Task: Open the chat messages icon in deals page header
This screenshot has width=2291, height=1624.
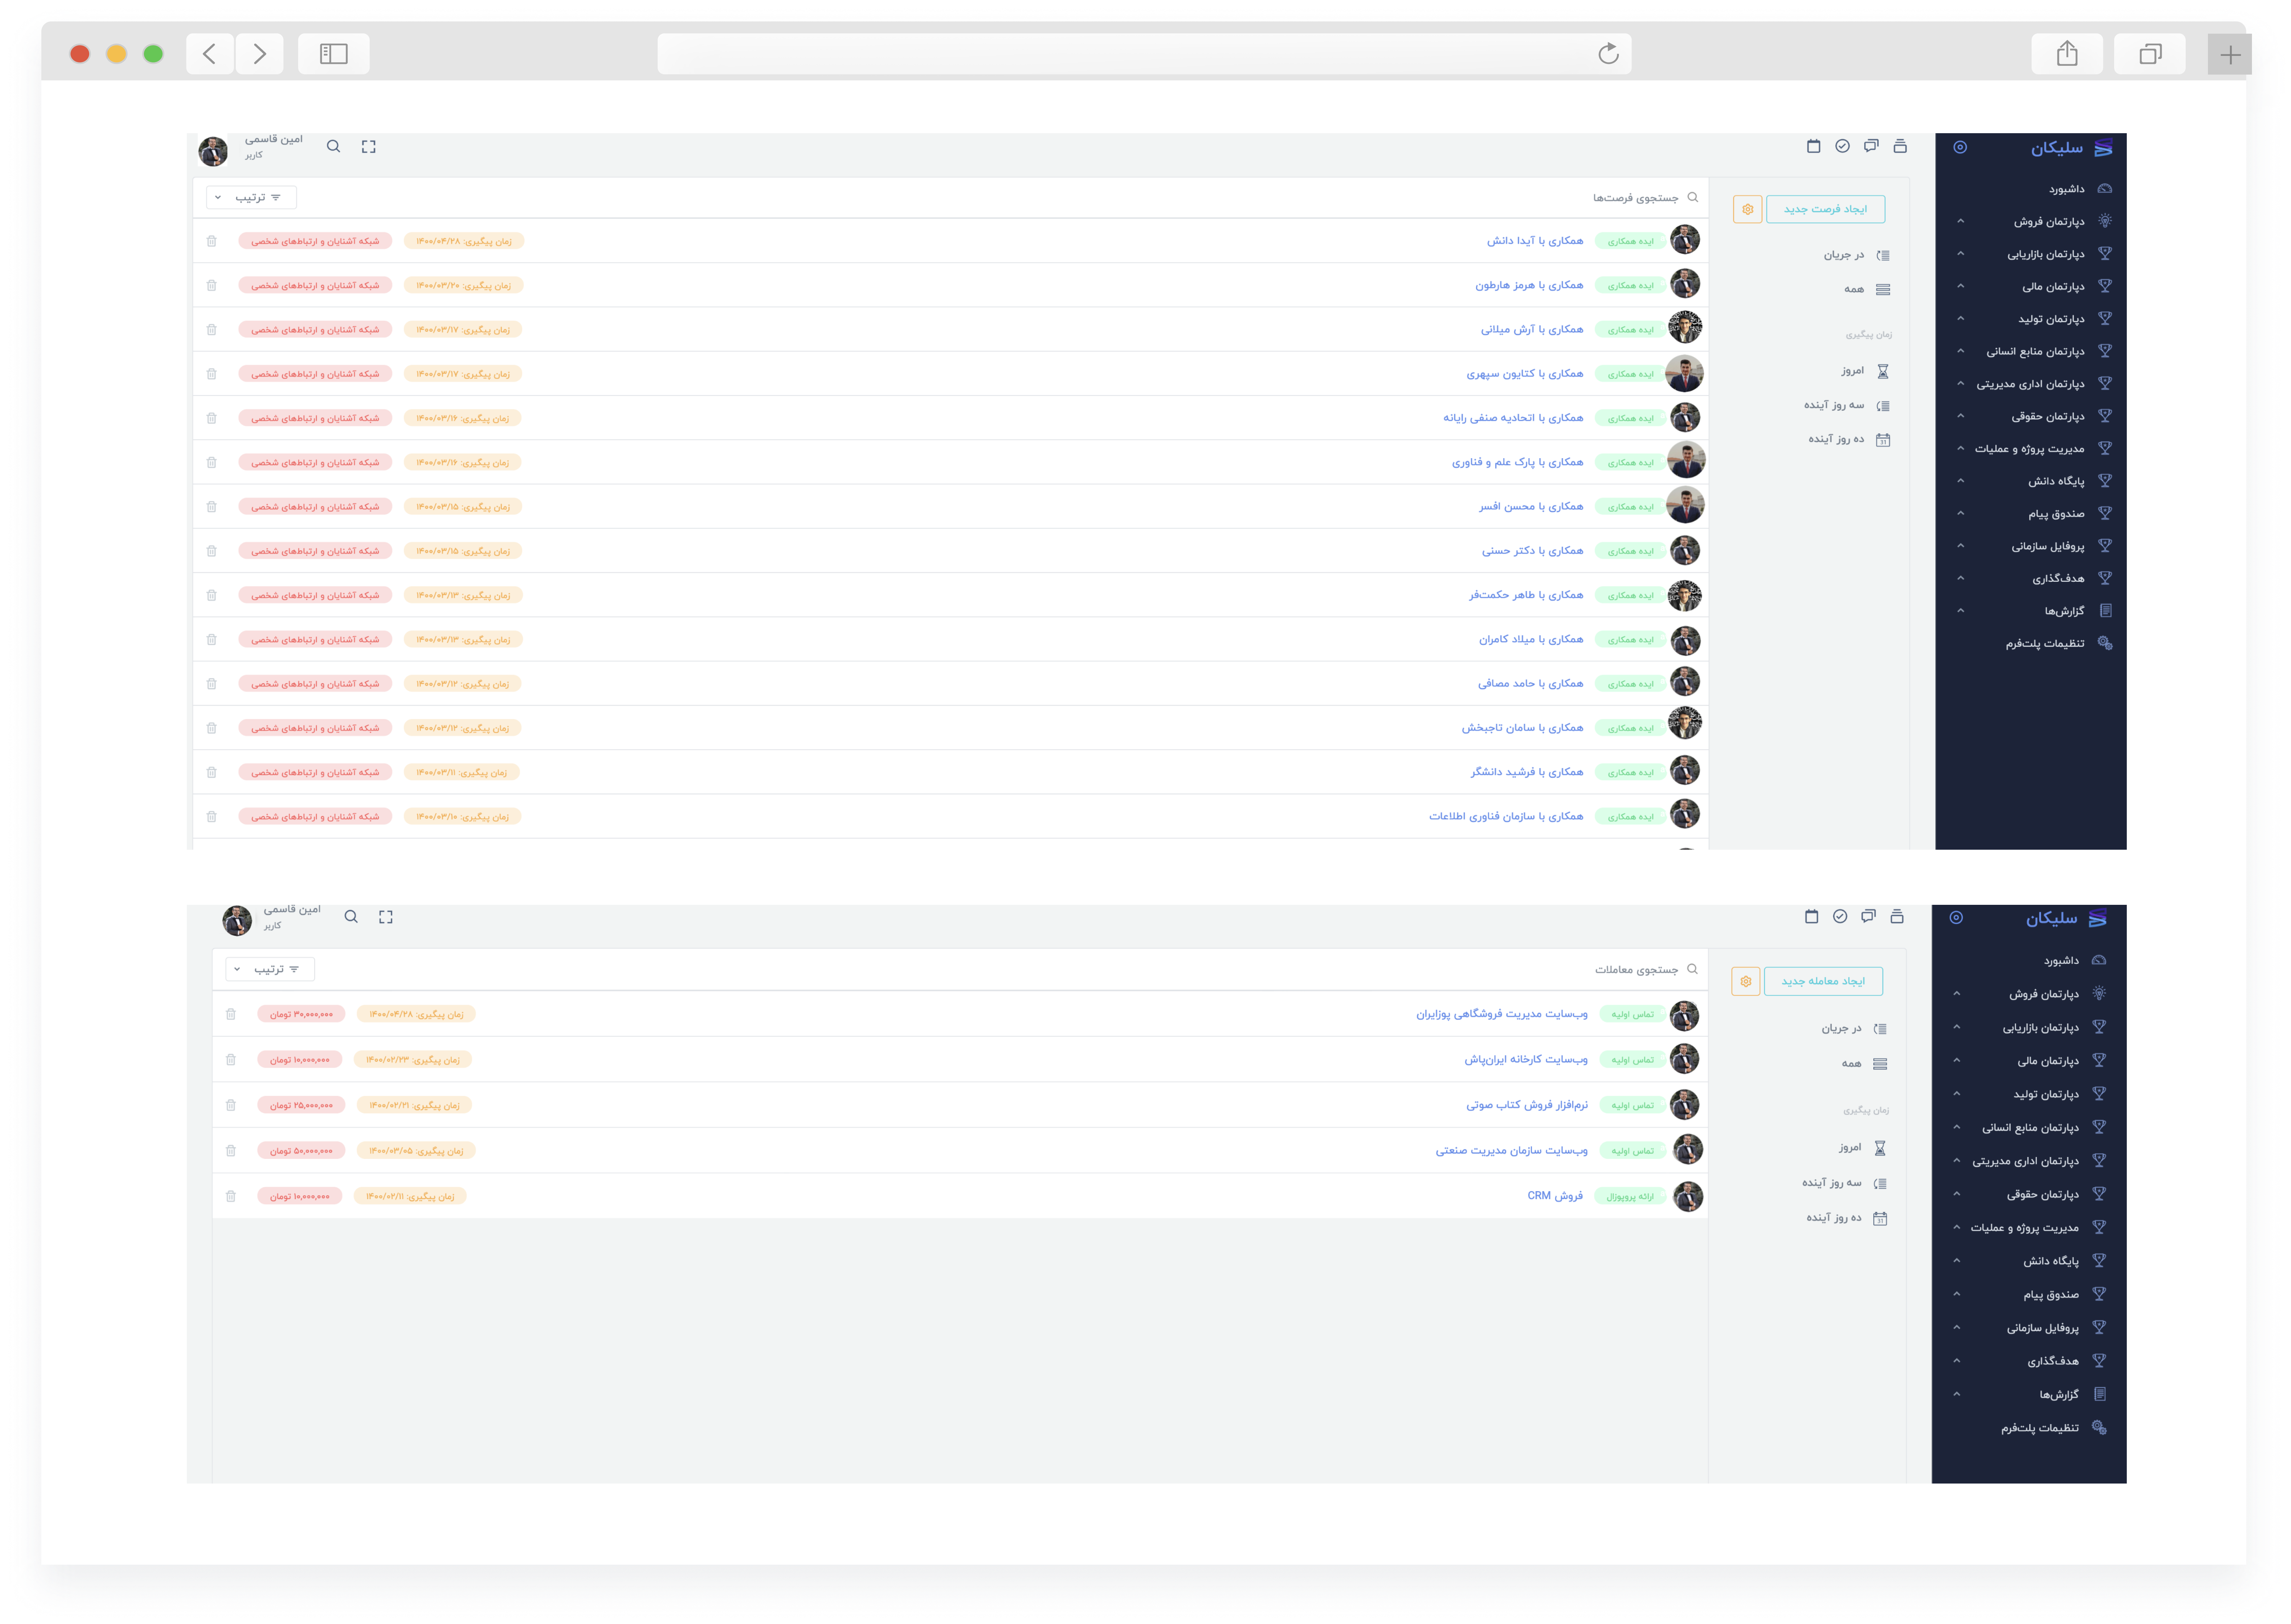Action: pos(1868,916)
